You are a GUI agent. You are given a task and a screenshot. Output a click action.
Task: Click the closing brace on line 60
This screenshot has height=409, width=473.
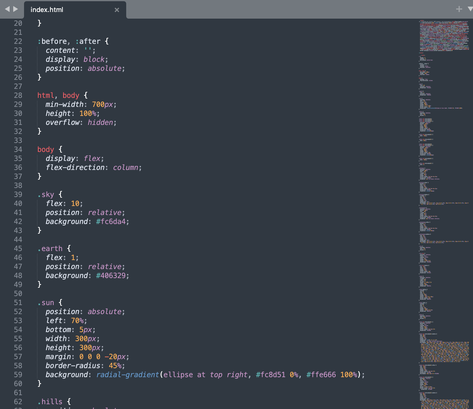pyautogui.click(x=39, y=384)
